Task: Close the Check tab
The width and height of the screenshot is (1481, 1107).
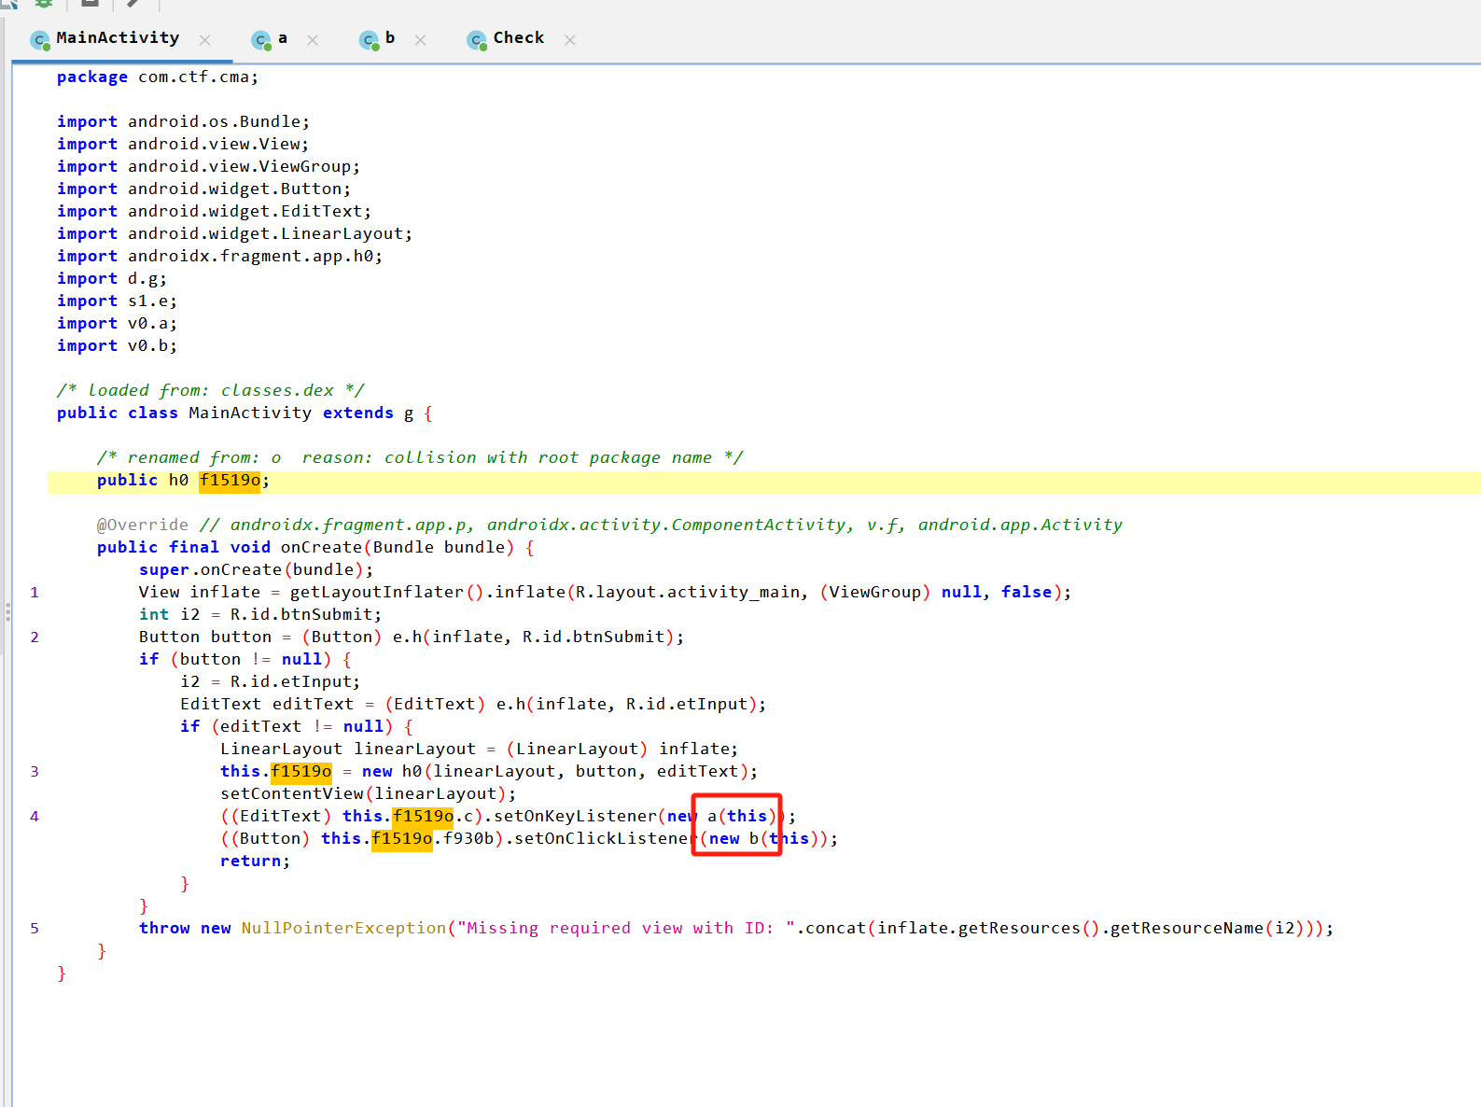Action: pos(570,40)
